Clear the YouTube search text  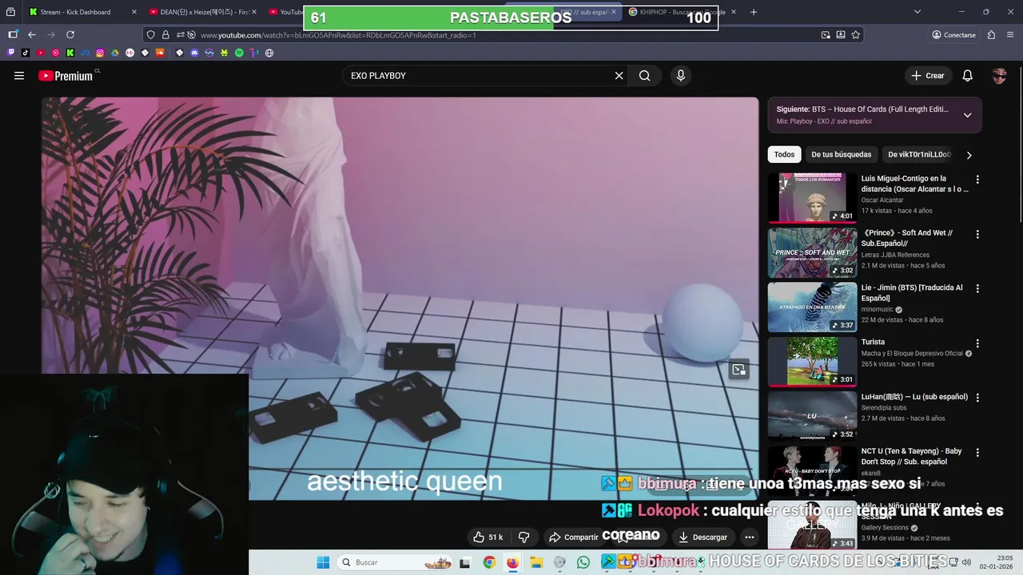click(619, 76)
